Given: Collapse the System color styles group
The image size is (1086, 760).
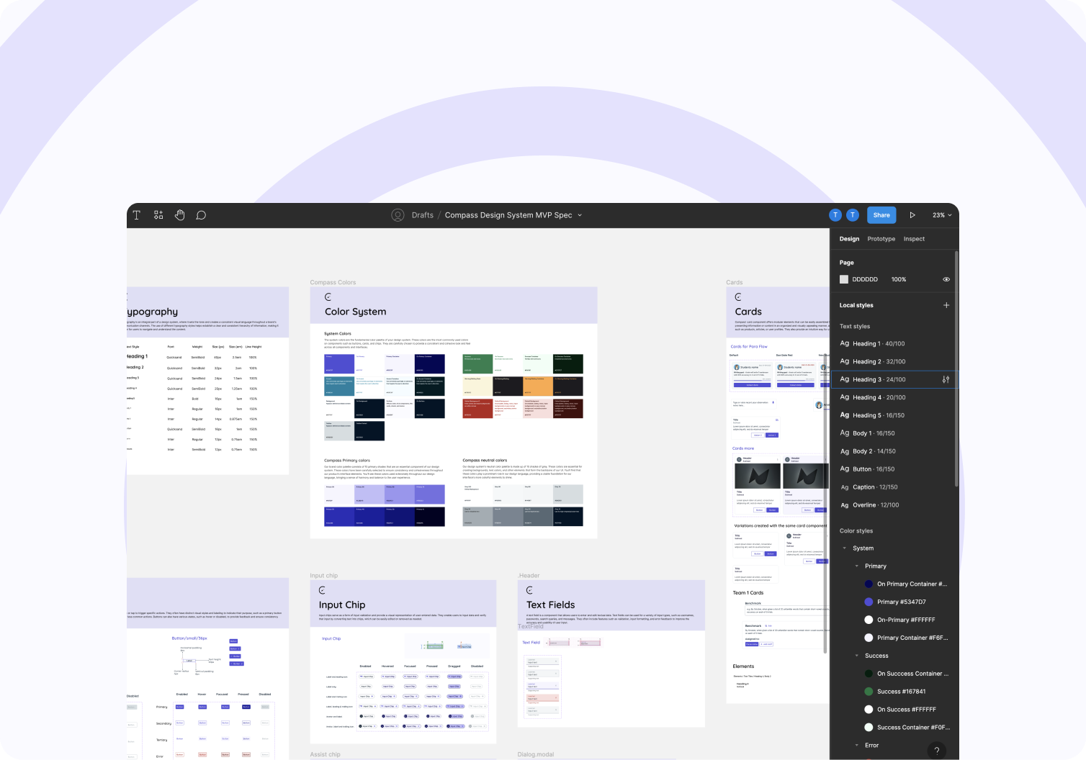Looking at the screenshot, I should tap(844, 548).
